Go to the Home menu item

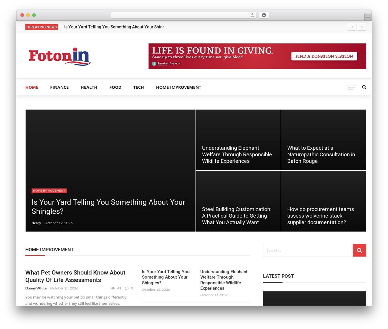tap(32, 87)
